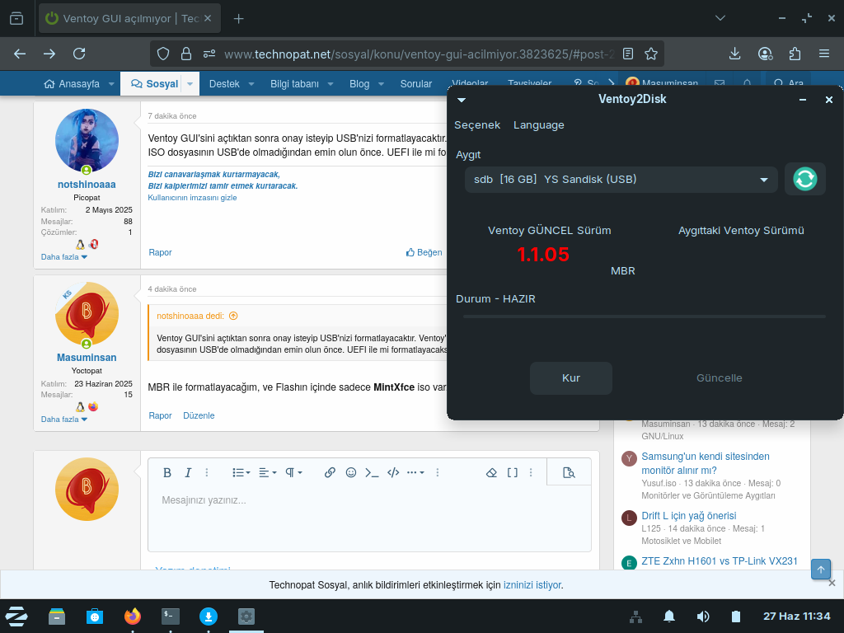Expand the Bilgi tabanı dropdown arrow
This screenshot has width=844, height=633.
331,84
